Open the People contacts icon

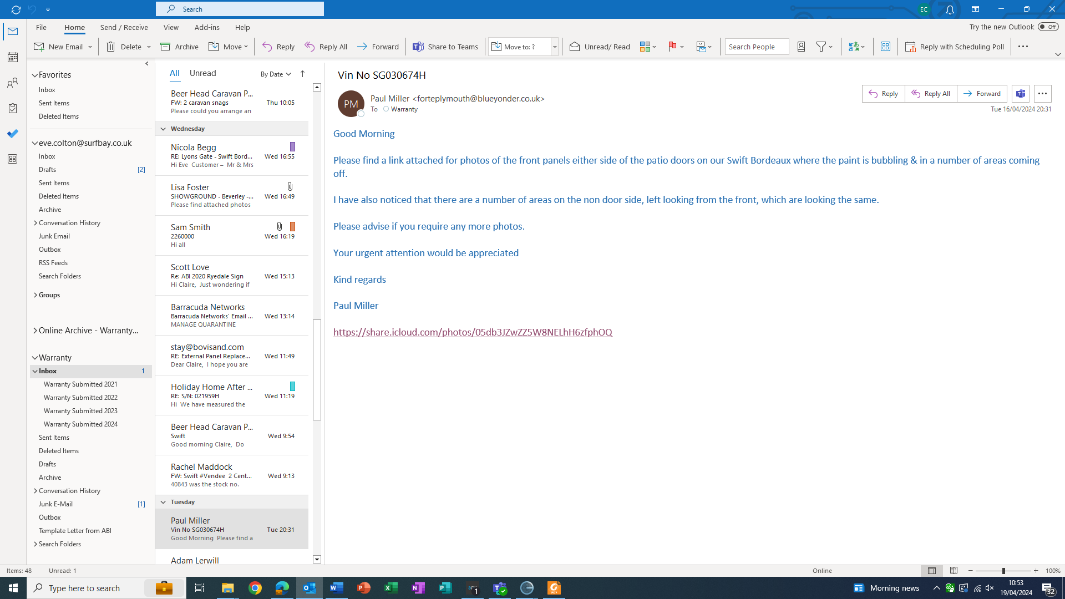(x=12, y=83)
